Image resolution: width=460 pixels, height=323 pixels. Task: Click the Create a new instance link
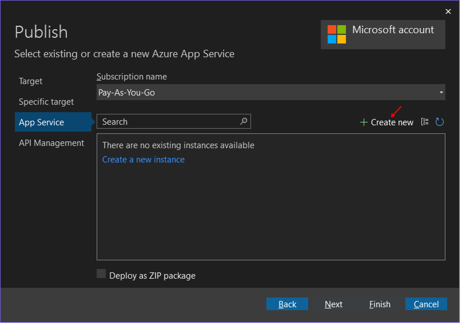point(144,160)
